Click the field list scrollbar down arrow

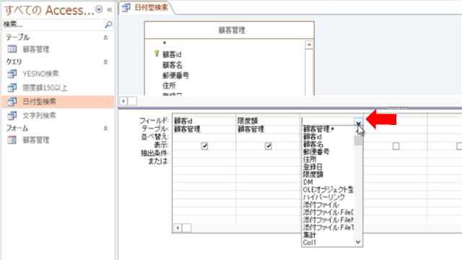pyautogui.click(x=358, y=242)
